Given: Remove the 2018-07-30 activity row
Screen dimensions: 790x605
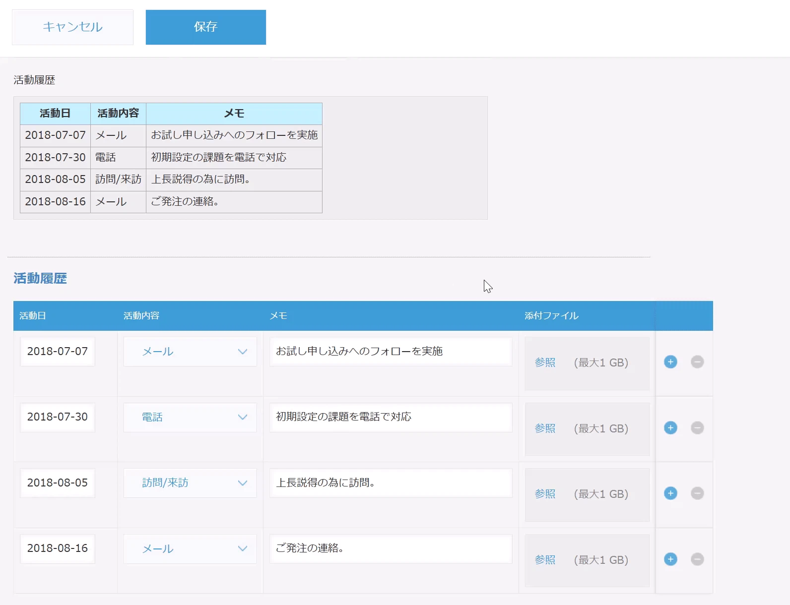Looking at the screenshot, I should coord(697,428).
